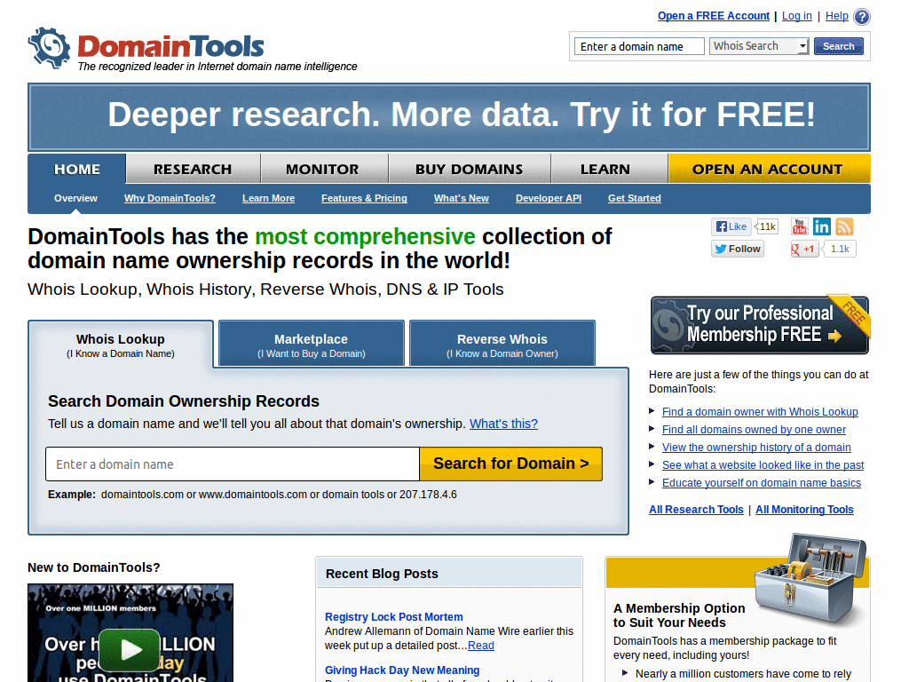This screenshot has width=909, height=682.
Task: Open See what a website looked like
Action: pos(763,465)
